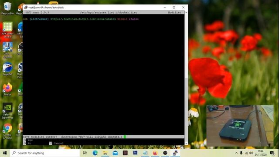The height and width of the screenshot is (157, 279).
Task: Open the dark red app icon left of Photoshop on taskbar
Action: [125, 153]
